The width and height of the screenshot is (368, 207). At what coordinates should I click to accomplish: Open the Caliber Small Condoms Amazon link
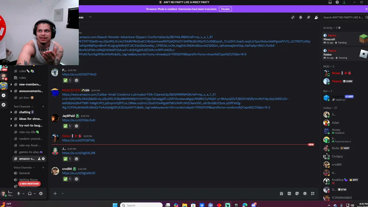click(175, 101)
